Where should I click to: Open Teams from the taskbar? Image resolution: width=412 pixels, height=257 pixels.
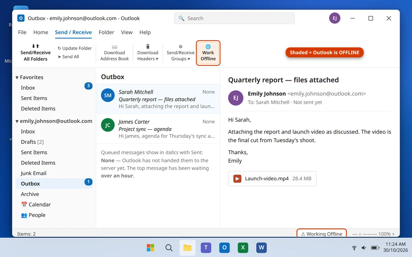click(x=206, y=247)
